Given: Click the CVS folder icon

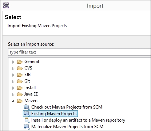Looking at the screenshot, I should [20, 68].
